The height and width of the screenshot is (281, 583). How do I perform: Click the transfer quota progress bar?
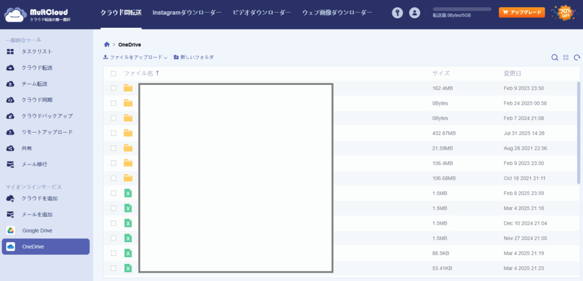[x=462, y=9]
